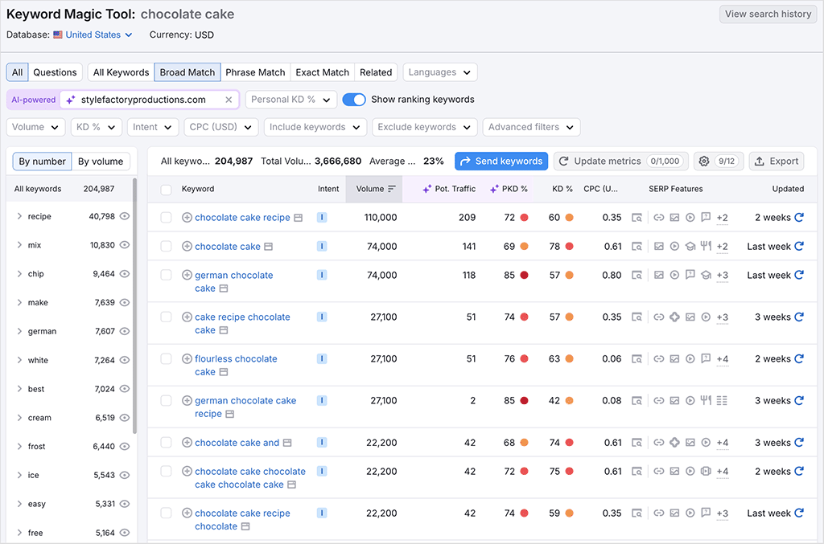Select the Exact Match tab

click(322, 72)
